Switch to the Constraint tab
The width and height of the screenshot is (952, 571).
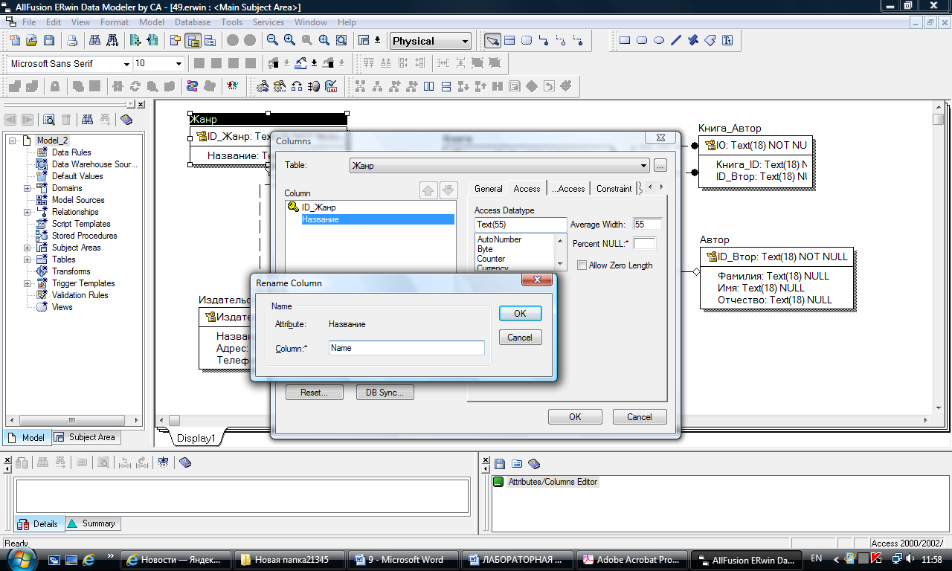[614, 189]
